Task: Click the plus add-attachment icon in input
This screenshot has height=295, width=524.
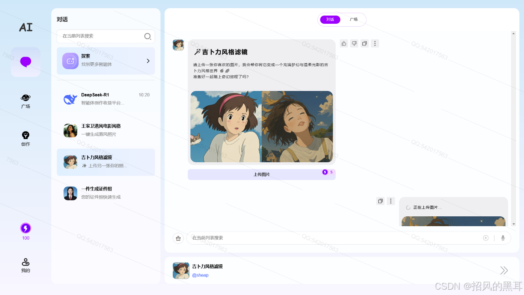Action: coord(486,238)
